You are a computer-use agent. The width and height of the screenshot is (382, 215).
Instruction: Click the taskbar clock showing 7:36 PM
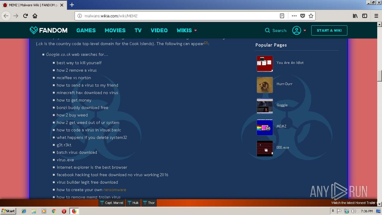tap(366, 211)
